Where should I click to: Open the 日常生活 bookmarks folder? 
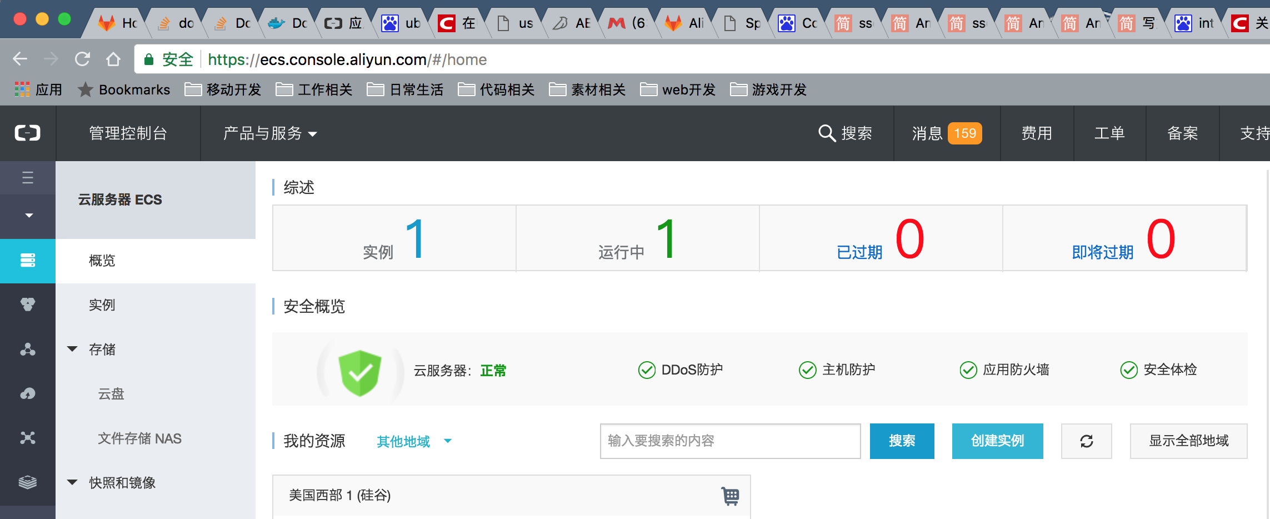(x=405, y=89)
